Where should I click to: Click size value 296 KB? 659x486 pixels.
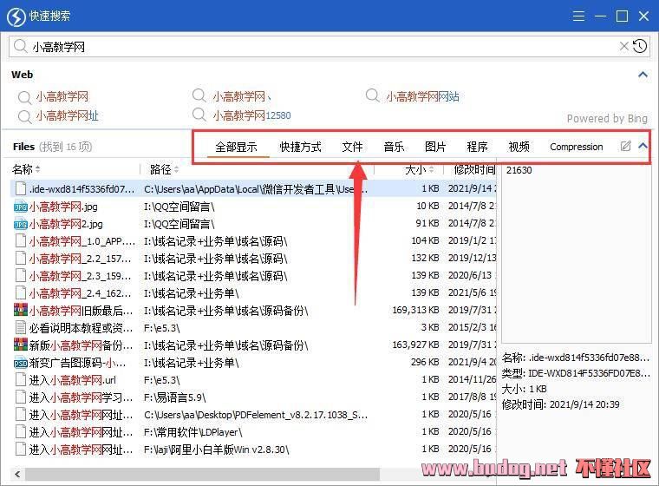coord(425,362)
